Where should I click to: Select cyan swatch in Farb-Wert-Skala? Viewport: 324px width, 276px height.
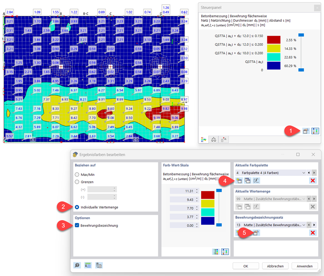point(208,212)
